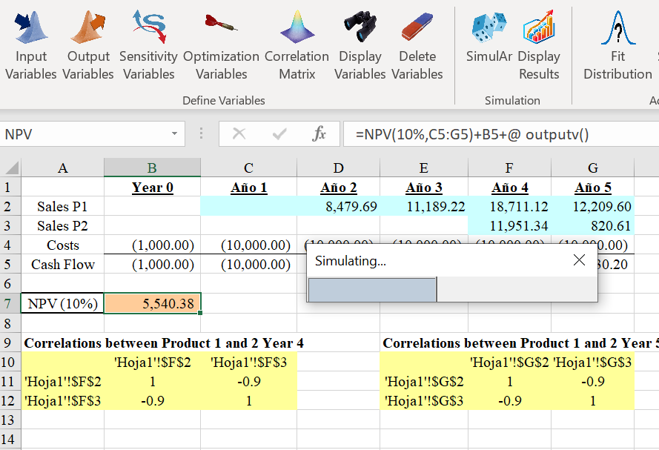Select the column G header
Viewport: 659px width, 450px height.
[x=592, y=168]
